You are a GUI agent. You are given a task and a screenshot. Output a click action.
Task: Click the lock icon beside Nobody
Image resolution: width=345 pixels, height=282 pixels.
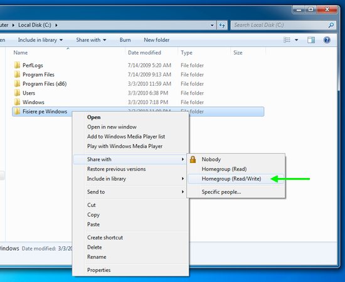(193, 159)
